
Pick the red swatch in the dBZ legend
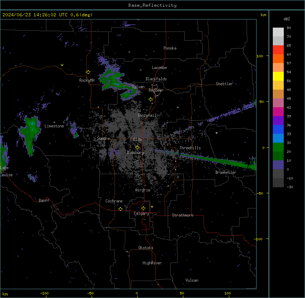[278, 50]
